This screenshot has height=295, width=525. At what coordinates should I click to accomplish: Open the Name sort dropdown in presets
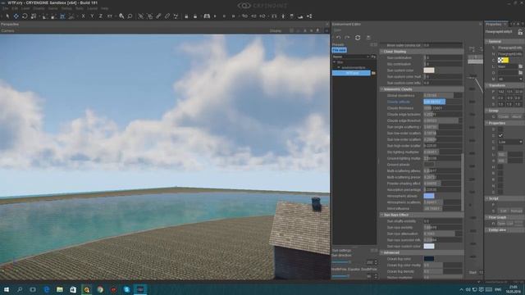pos(350,57)
